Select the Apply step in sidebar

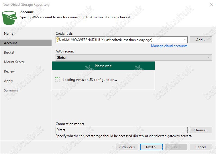coord(9,81)
